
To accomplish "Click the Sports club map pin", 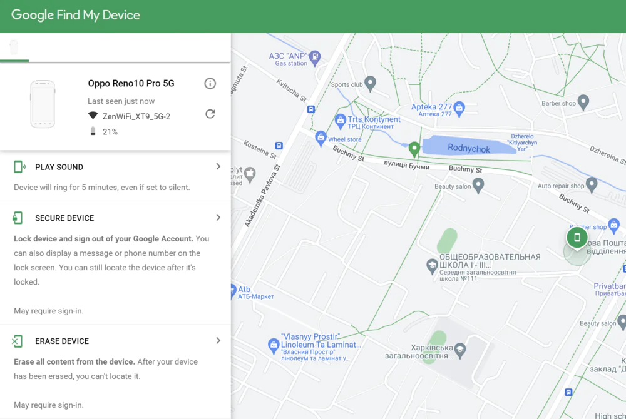I will coord(371,83).
